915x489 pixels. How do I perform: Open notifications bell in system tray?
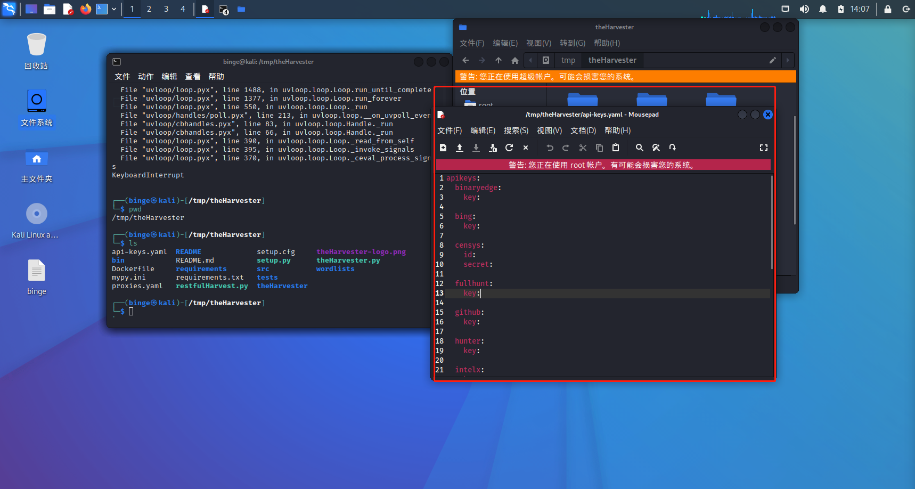(x=823, y=9)
